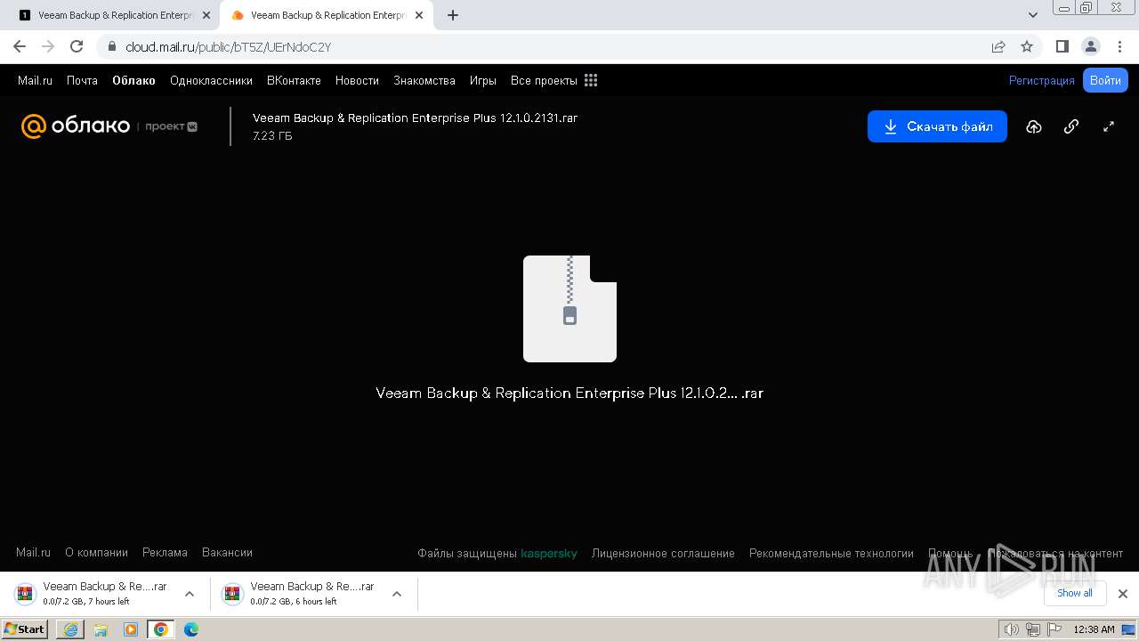The image size is (1139, 641).
Task: Go to Игры link
Action: coord(483,80)
